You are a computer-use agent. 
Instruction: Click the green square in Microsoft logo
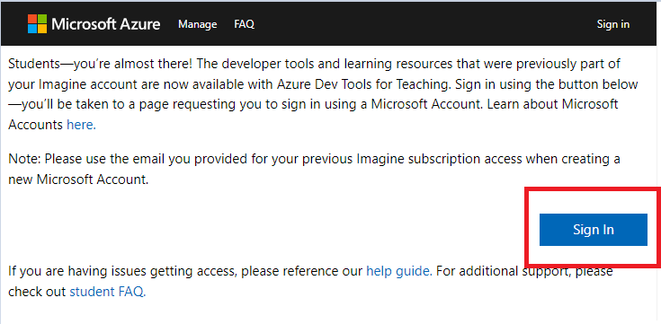(42, 19)
